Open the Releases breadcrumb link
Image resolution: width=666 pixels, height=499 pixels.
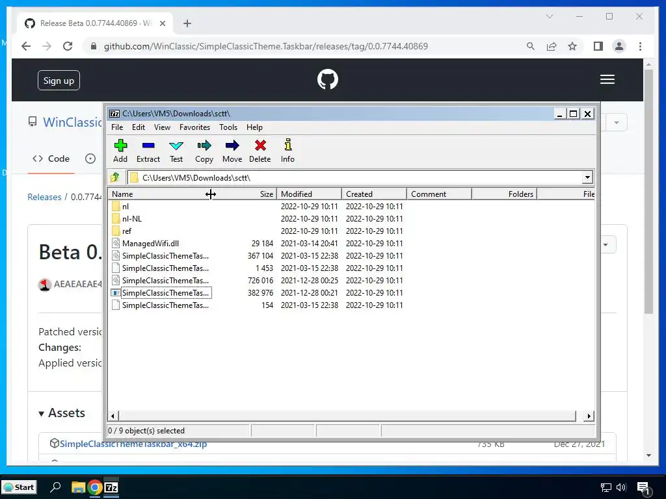click(x=44, y=197)
